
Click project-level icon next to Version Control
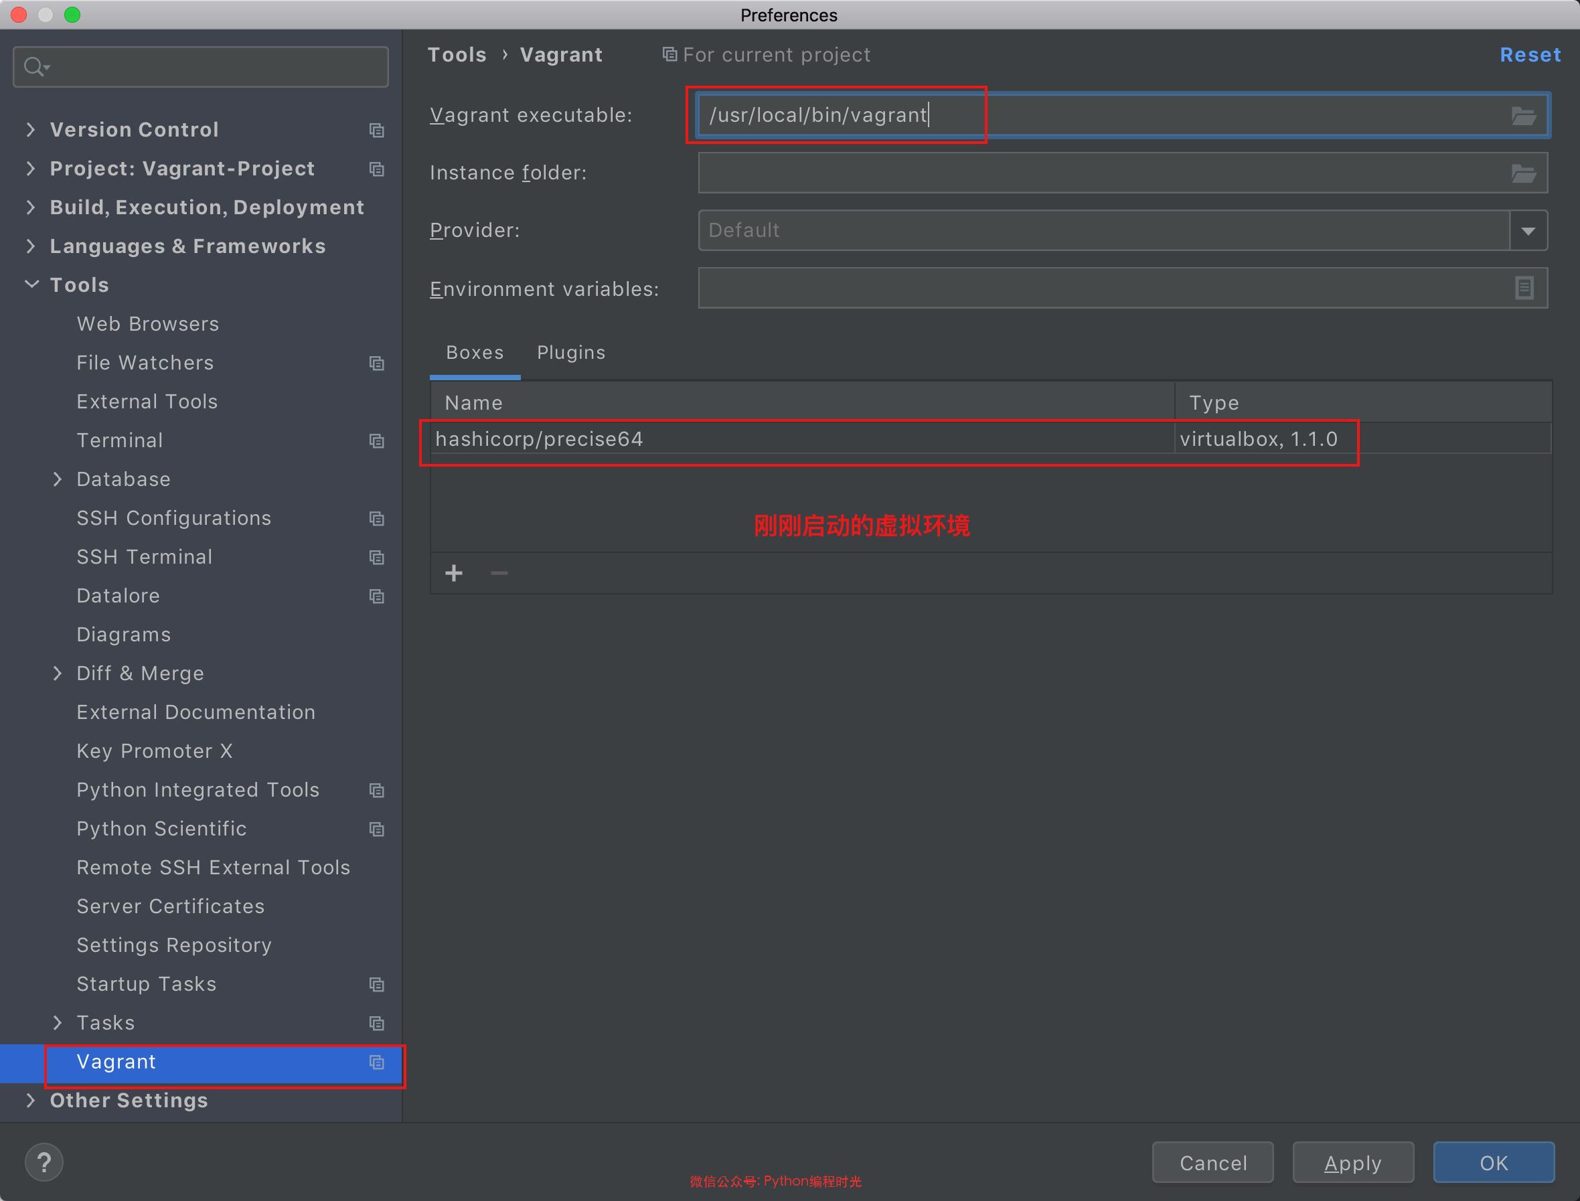[377, 130]
